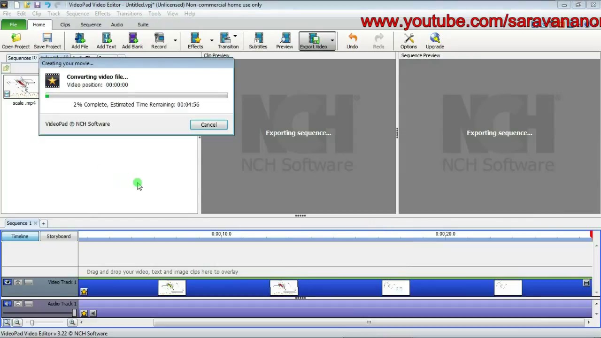601x338 pixels.
Task: Open the Options wrench icon
Action: pos(408,41)
